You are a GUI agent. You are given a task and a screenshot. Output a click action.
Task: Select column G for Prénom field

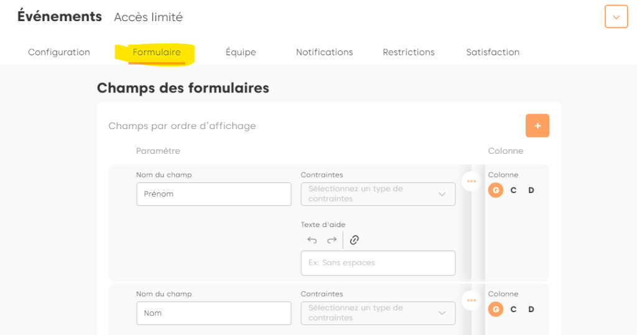496,190
